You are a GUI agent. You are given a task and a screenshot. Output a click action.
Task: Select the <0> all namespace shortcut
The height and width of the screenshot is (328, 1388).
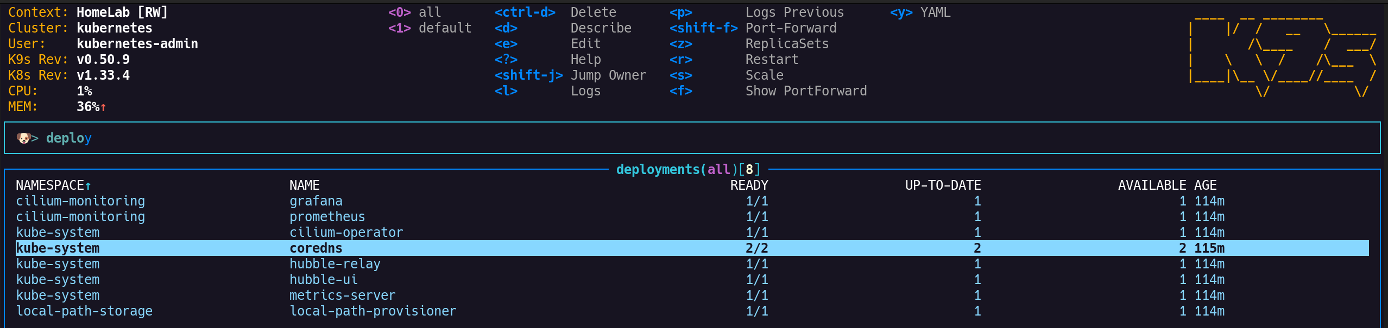point(414,12)
